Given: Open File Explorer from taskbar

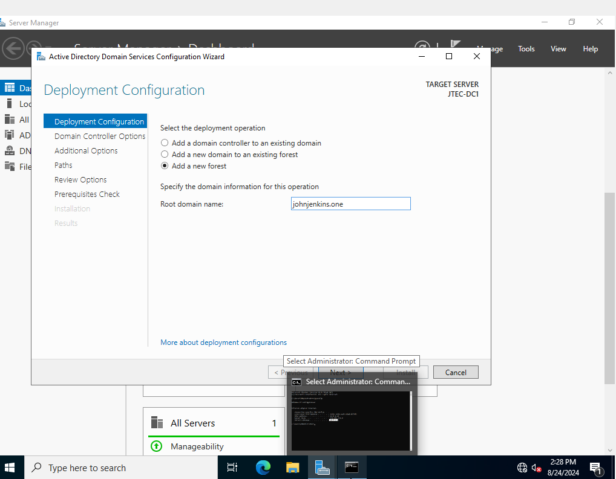Looking at the screenshot, I should coord(293,468).
